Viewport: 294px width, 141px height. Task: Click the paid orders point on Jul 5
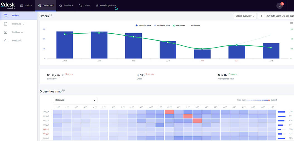(x=237, y=45)
